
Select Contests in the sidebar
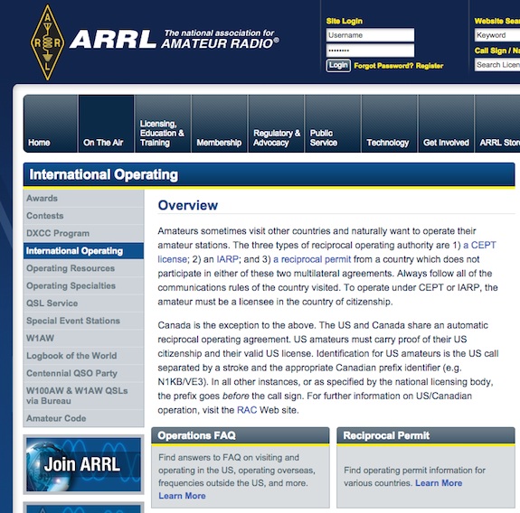(x=83, y=216)
